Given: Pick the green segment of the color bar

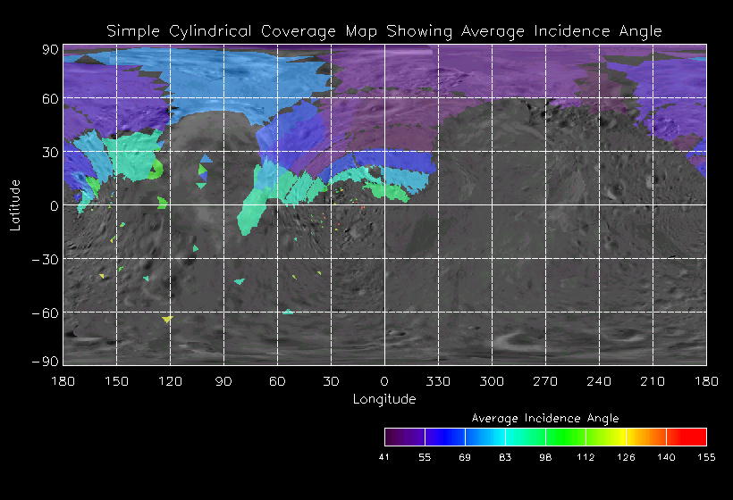Looking at the screenshot, I should [566, 437].
